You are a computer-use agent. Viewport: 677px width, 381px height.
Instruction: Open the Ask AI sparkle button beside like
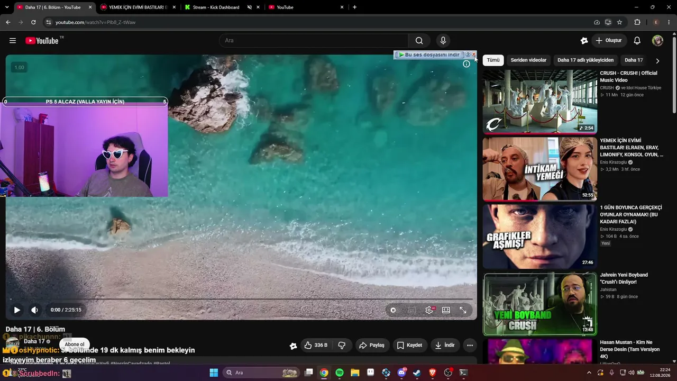293,346
